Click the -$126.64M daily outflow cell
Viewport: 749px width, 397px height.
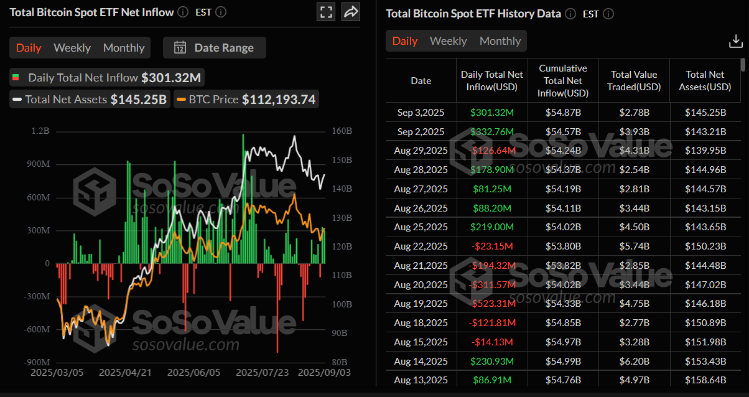pos(492,151)
